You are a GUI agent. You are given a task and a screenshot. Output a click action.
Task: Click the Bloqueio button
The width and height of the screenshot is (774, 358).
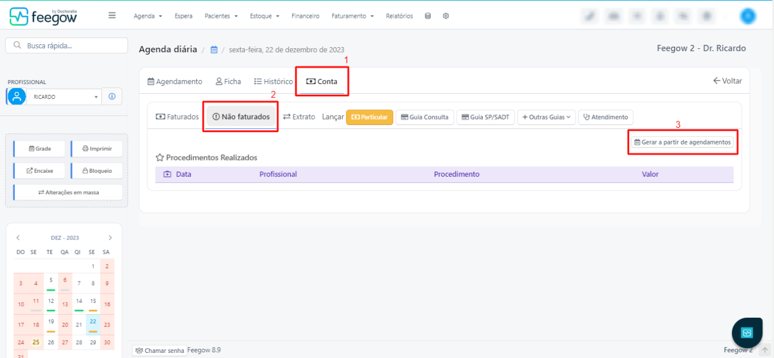(97, 170)
